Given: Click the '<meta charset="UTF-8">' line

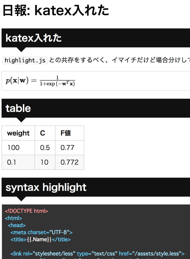Looking at the screenshot, I should (42, 232).
